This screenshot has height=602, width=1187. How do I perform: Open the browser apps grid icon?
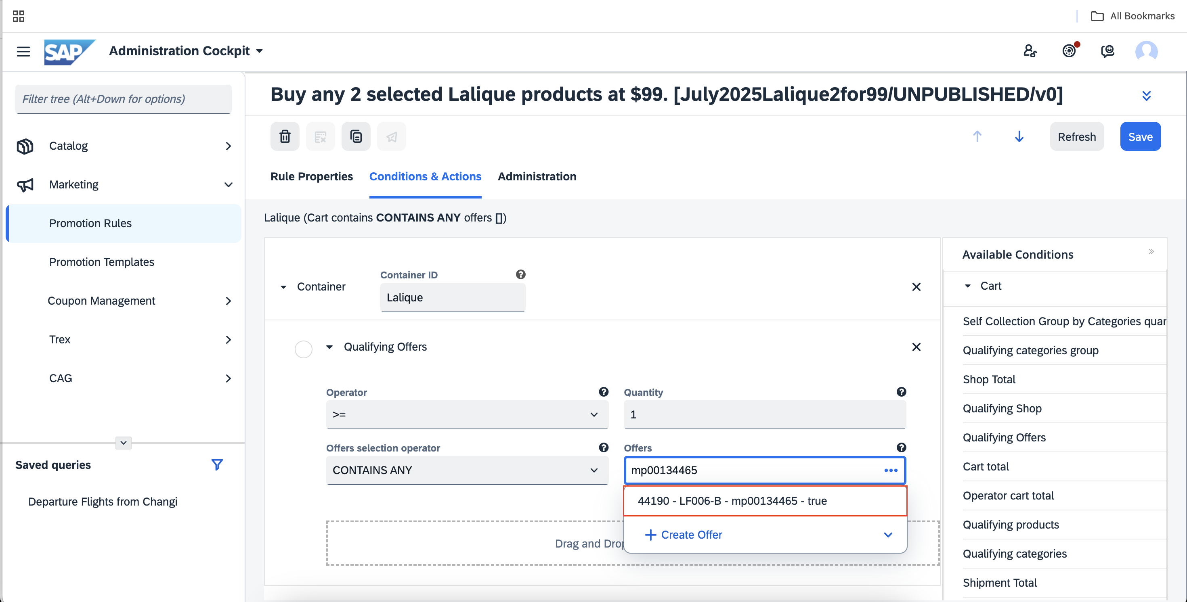point(19,16)
